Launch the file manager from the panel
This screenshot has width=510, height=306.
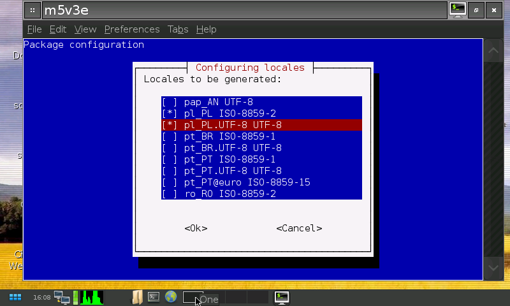pyautogui.click(x=137, y=297)
